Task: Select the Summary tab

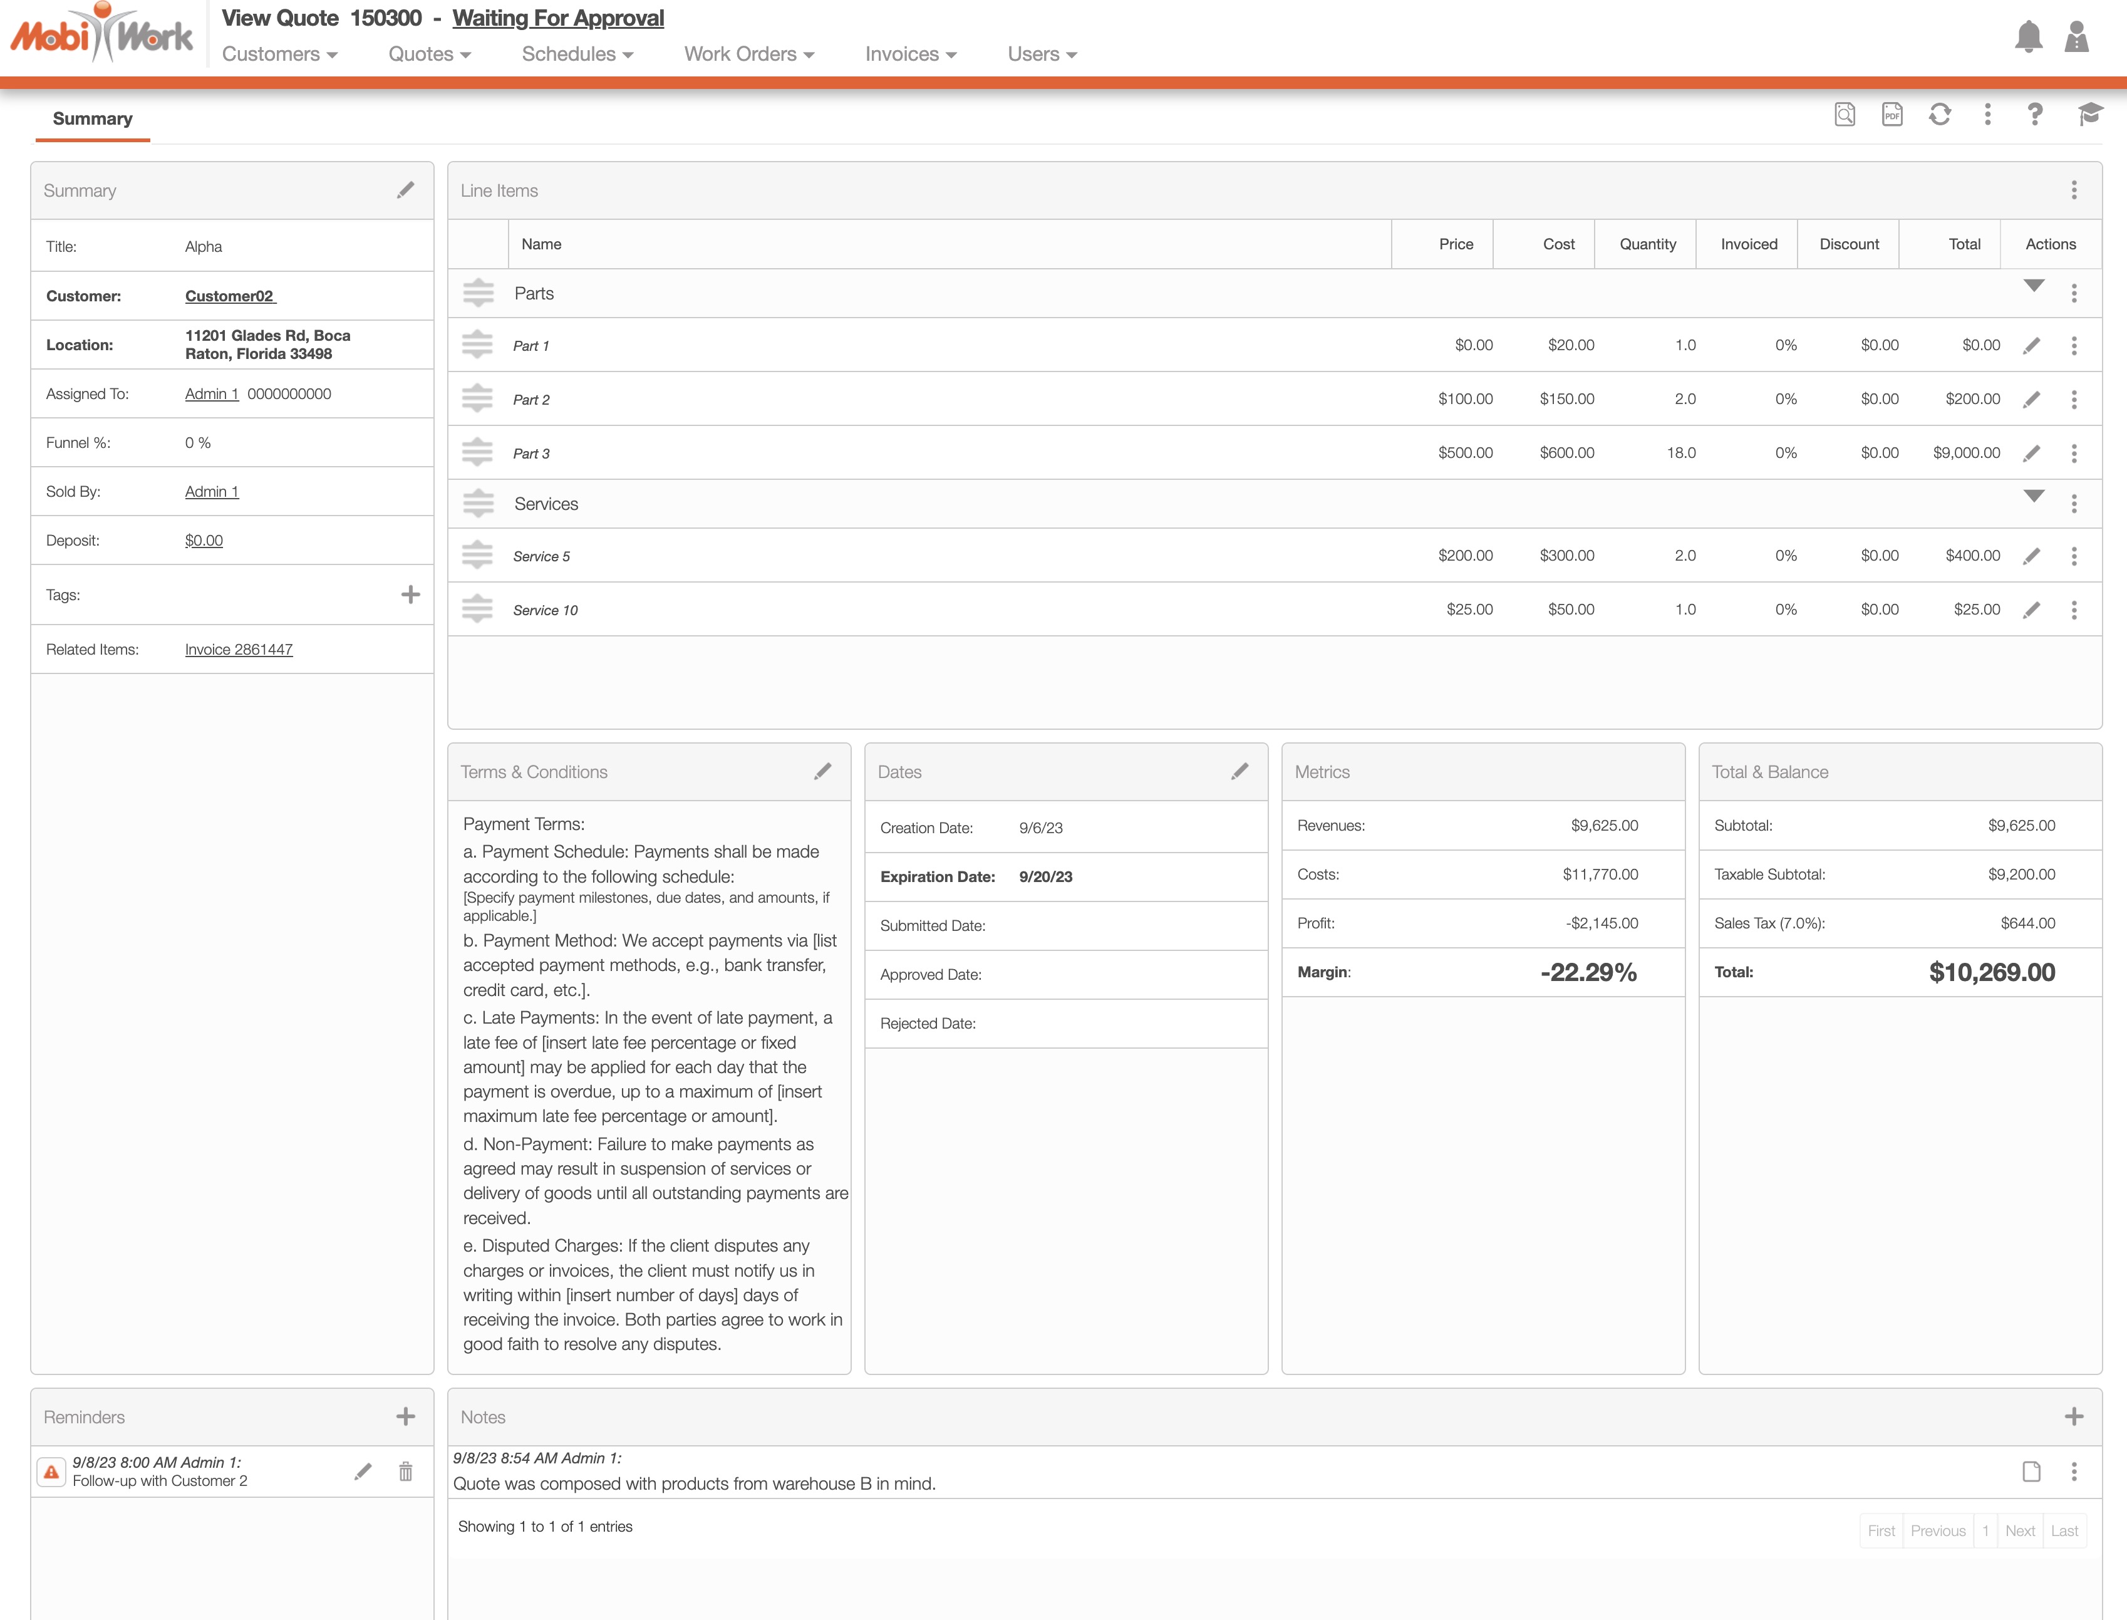Action: click(x=93, y=118)
